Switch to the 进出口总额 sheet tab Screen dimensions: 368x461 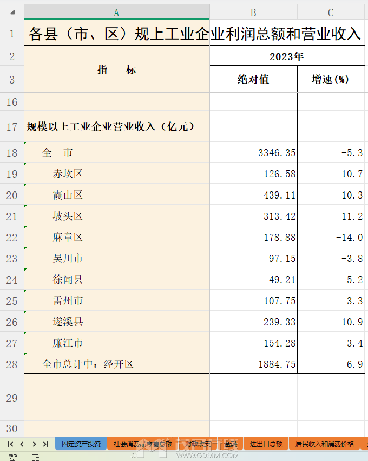(x=266, y=444)
